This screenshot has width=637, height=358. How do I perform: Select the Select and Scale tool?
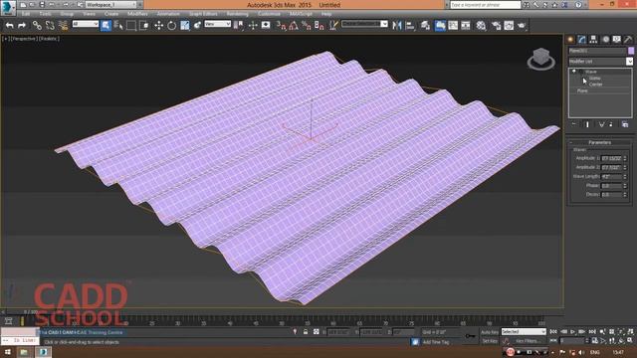click(x=185, y=25)
